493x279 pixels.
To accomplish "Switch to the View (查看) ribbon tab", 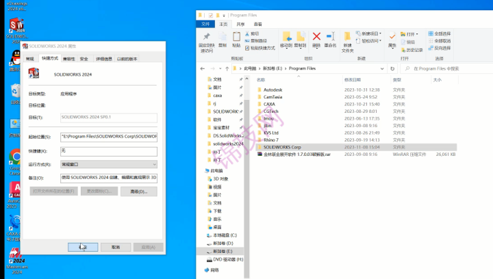I will click(x=258, y=24).
